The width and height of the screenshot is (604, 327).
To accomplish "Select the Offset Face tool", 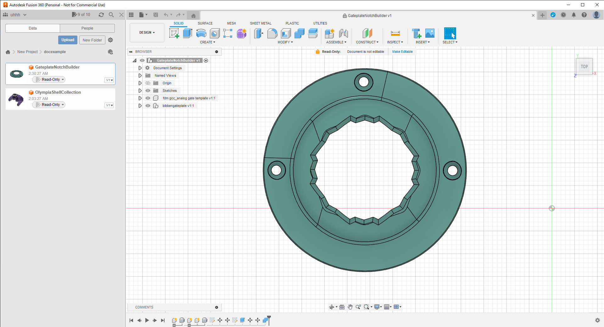I will point(313,33).
